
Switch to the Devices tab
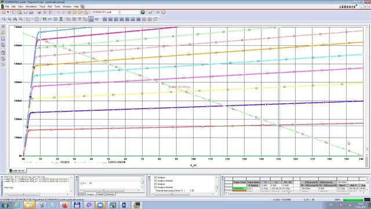point(111,194)
